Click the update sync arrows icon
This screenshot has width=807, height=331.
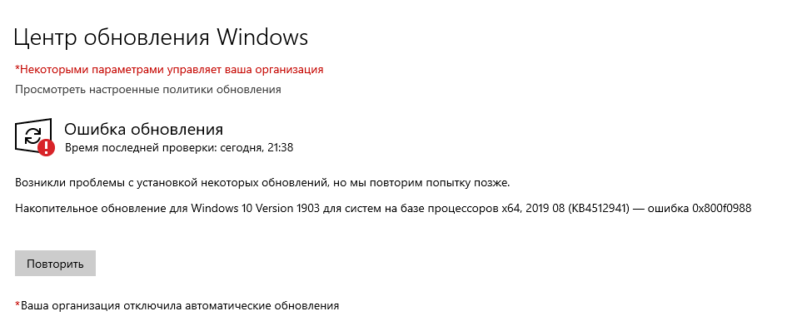coord(33,136)
